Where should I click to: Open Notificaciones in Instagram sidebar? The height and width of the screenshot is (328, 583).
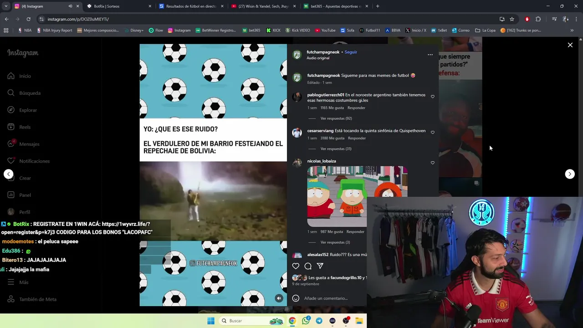(28, 161)
